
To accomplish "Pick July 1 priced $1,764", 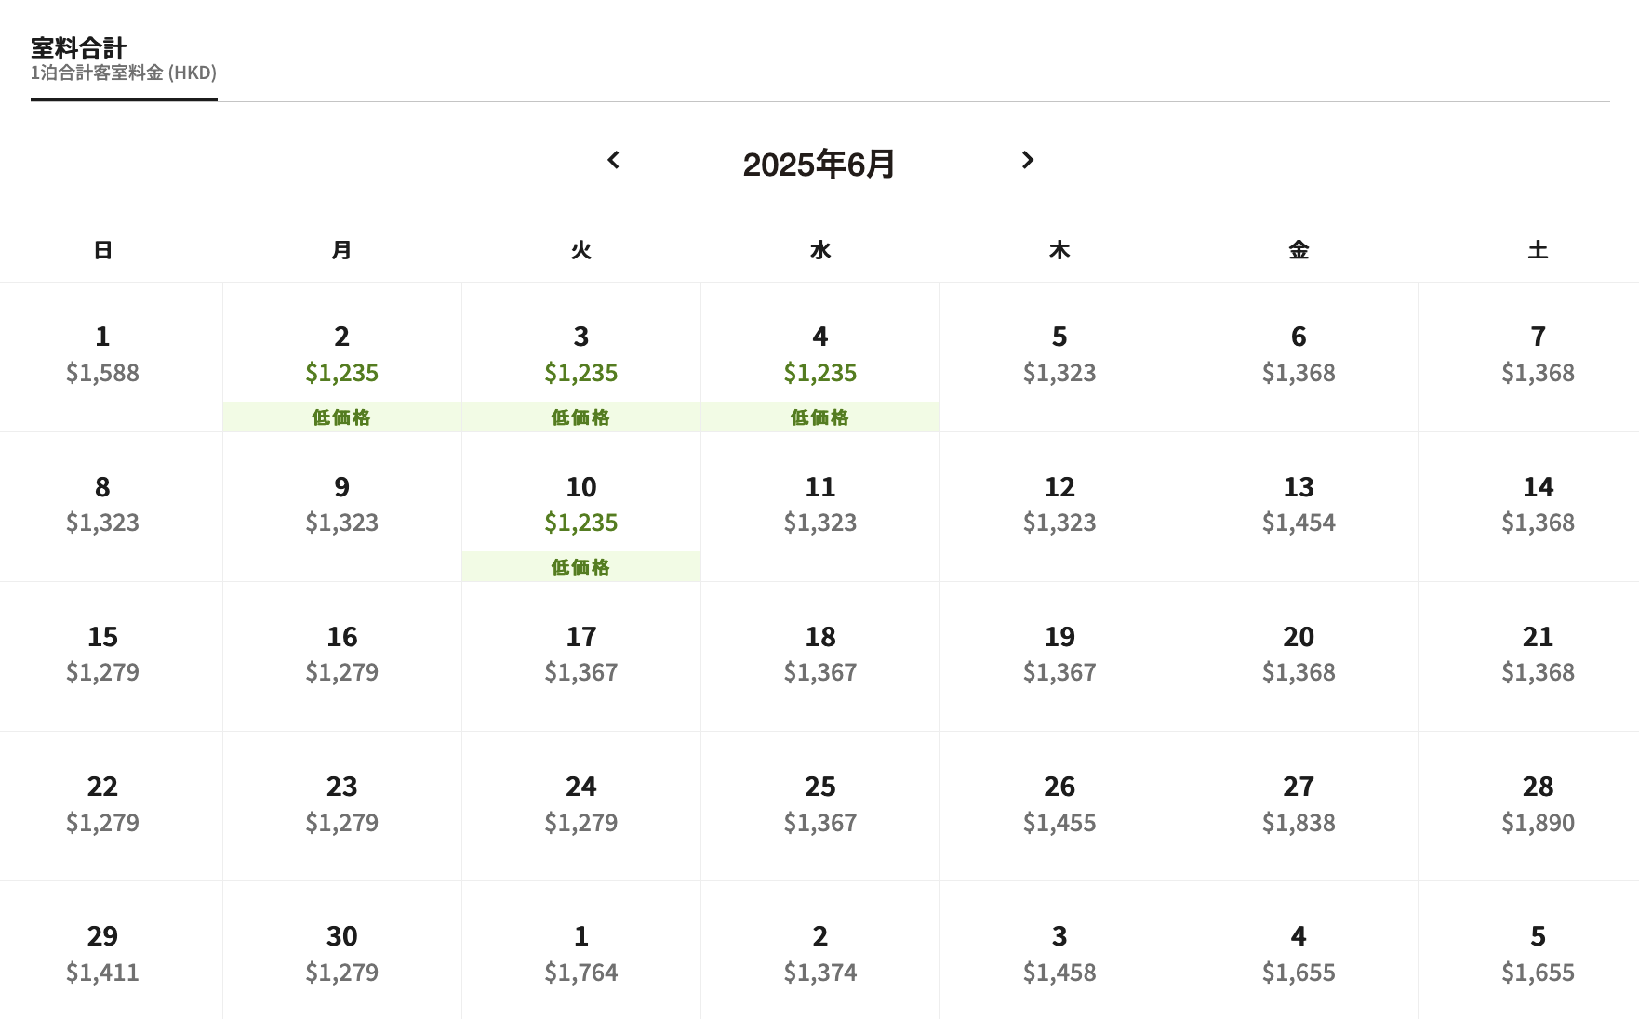I will point(581,952).
